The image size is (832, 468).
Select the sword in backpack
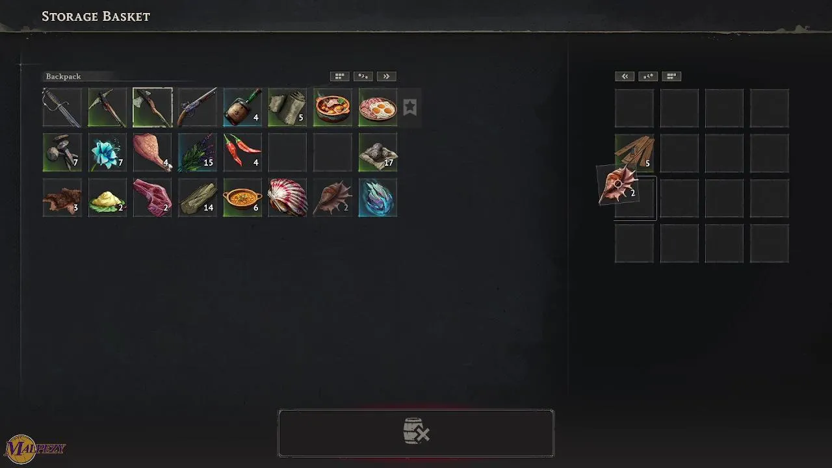pos(62,107)
